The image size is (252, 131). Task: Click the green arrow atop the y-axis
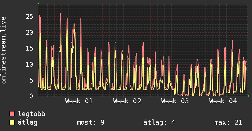tap(38, 3)
